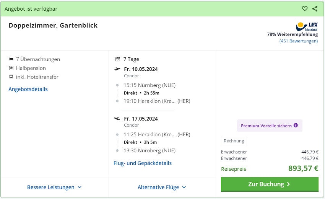Click the calendar icon beside 7 Tage
This screenshot has height=199, width=325.
click(x=118, y=59)
